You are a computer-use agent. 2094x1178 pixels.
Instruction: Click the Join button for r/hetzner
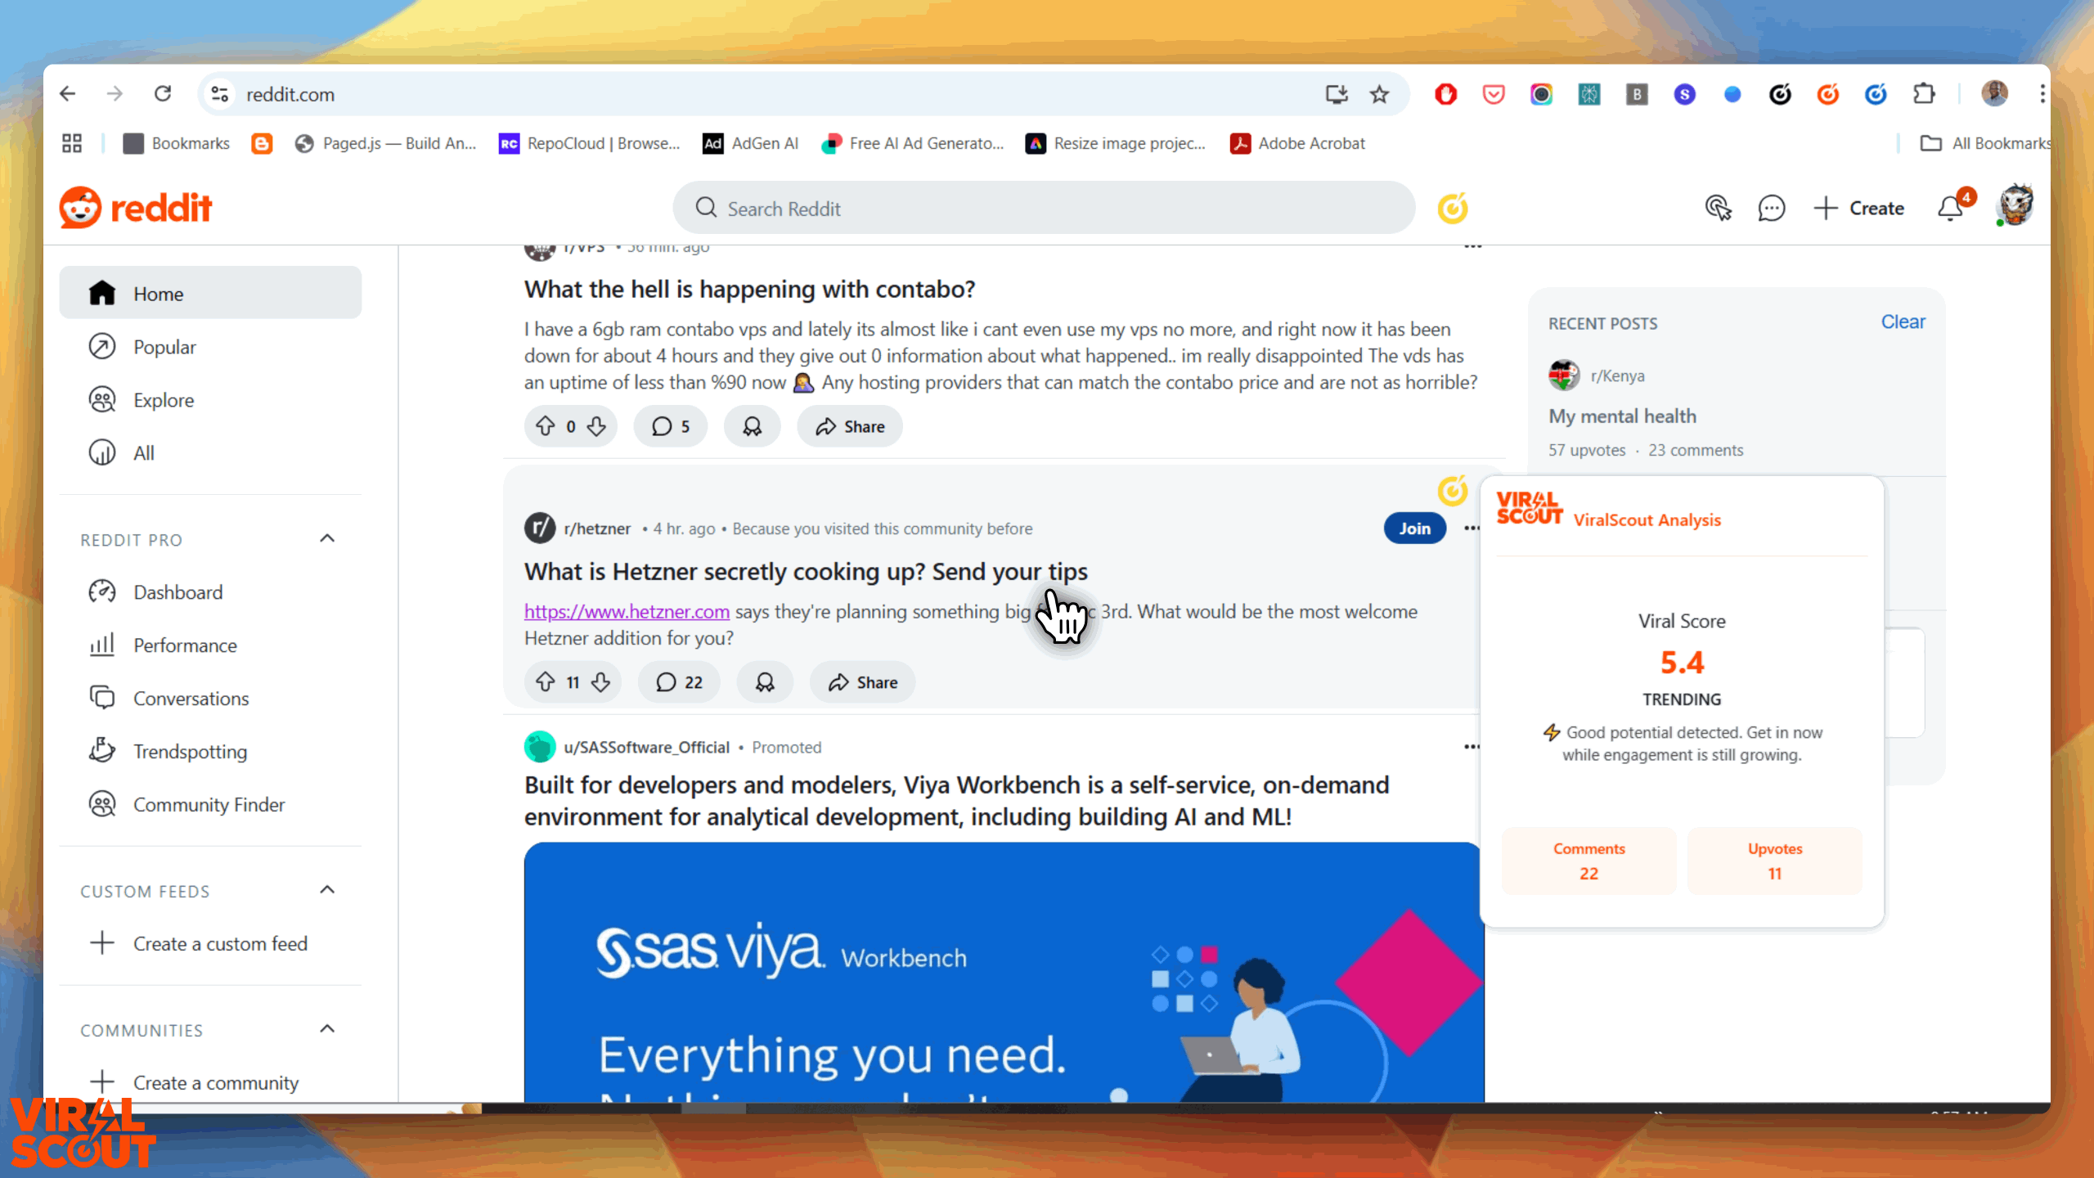[x=1413, y=528]
